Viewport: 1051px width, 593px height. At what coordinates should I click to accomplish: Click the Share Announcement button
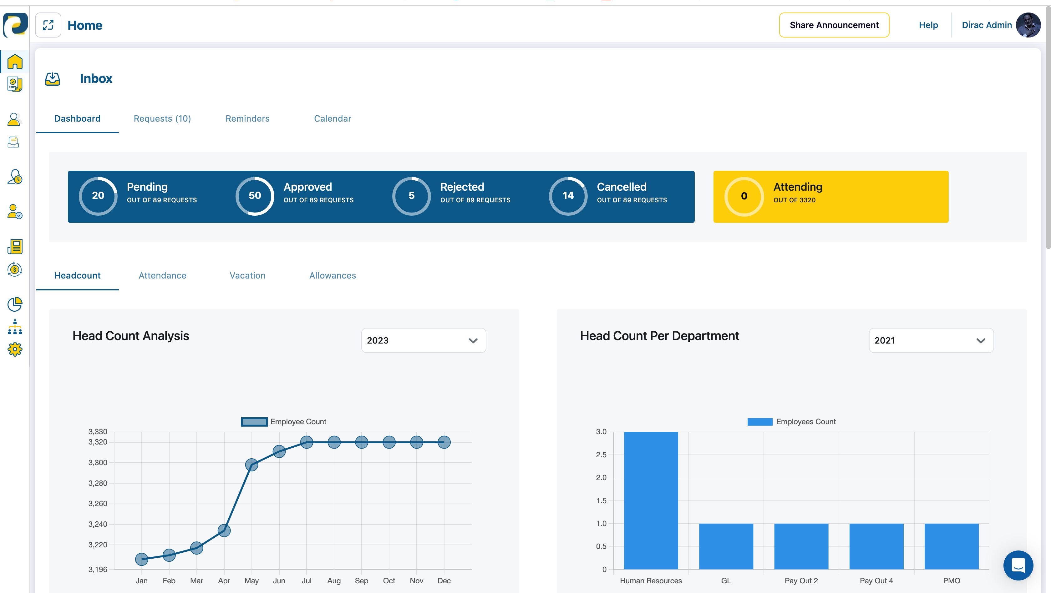click(834, 25)
